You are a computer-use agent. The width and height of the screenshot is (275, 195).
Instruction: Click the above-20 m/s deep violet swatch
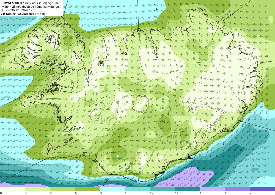pyautogui.click(x=262, y=189)
